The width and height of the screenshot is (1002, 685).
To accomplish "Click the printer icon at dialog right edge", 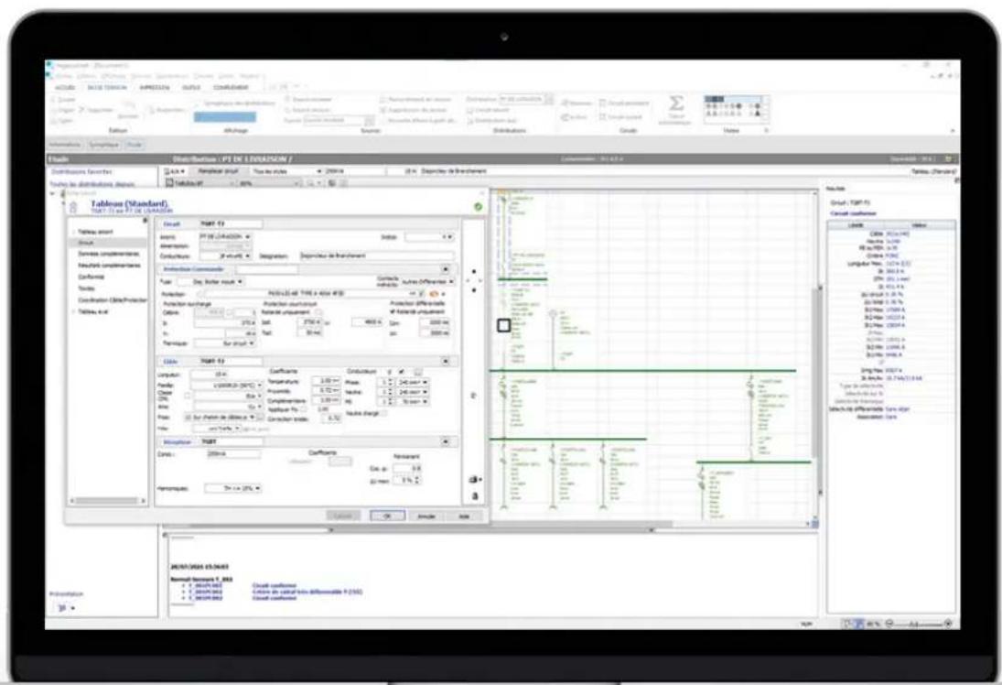I will point(474,479).
